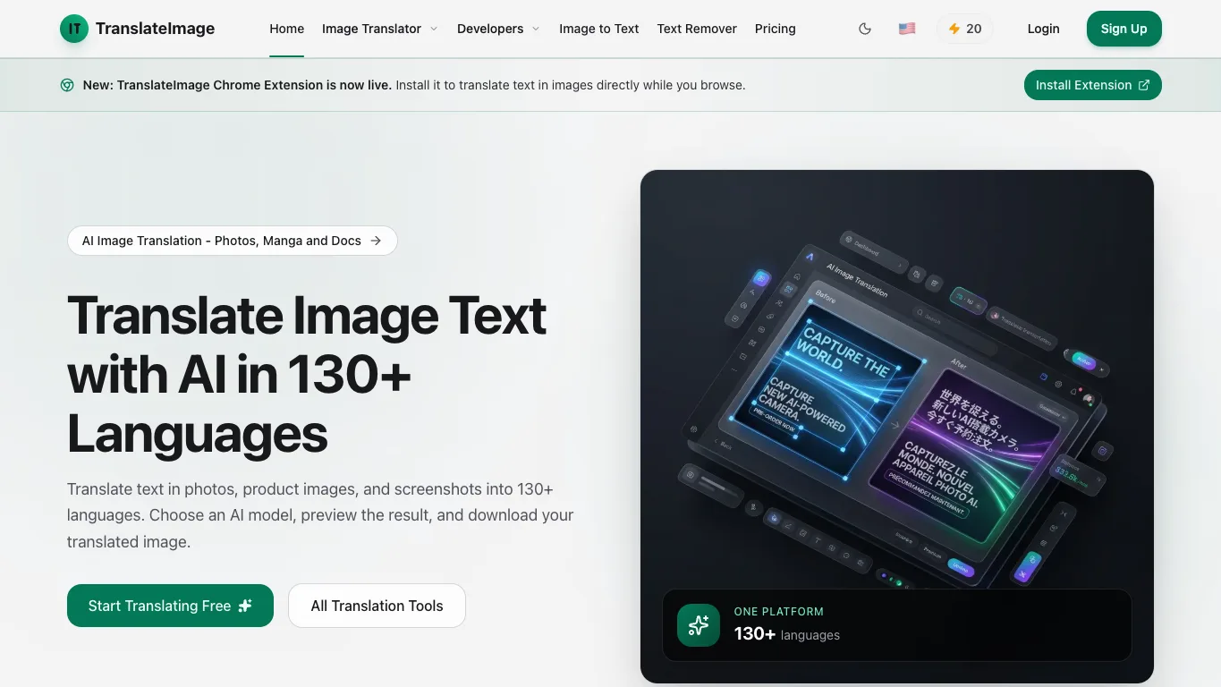This screenshot has width=1221, height=687.
Task: Open the Image to Text page
Action: (598, 29)
